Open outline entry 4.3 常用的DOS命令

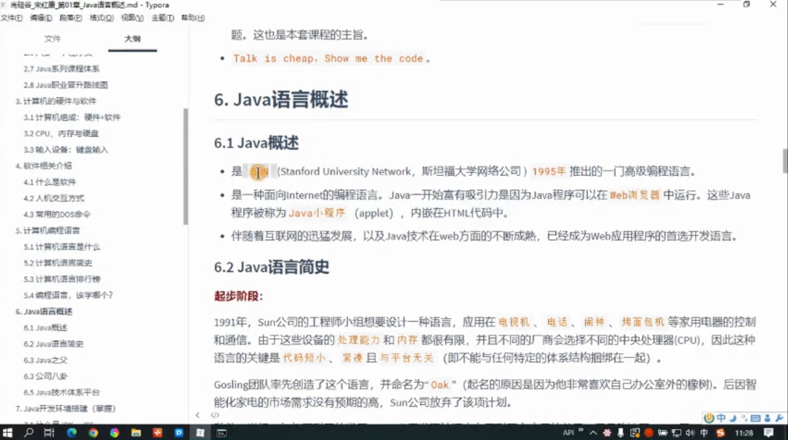(x=57, y=214)
